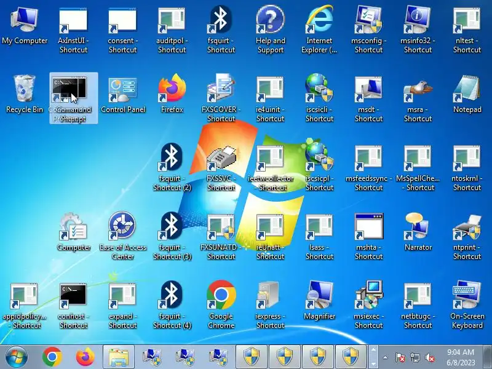Open the Internet Explorer desktop icon
The width and height of the screenshot is (492, 369).
click(319, 30)
